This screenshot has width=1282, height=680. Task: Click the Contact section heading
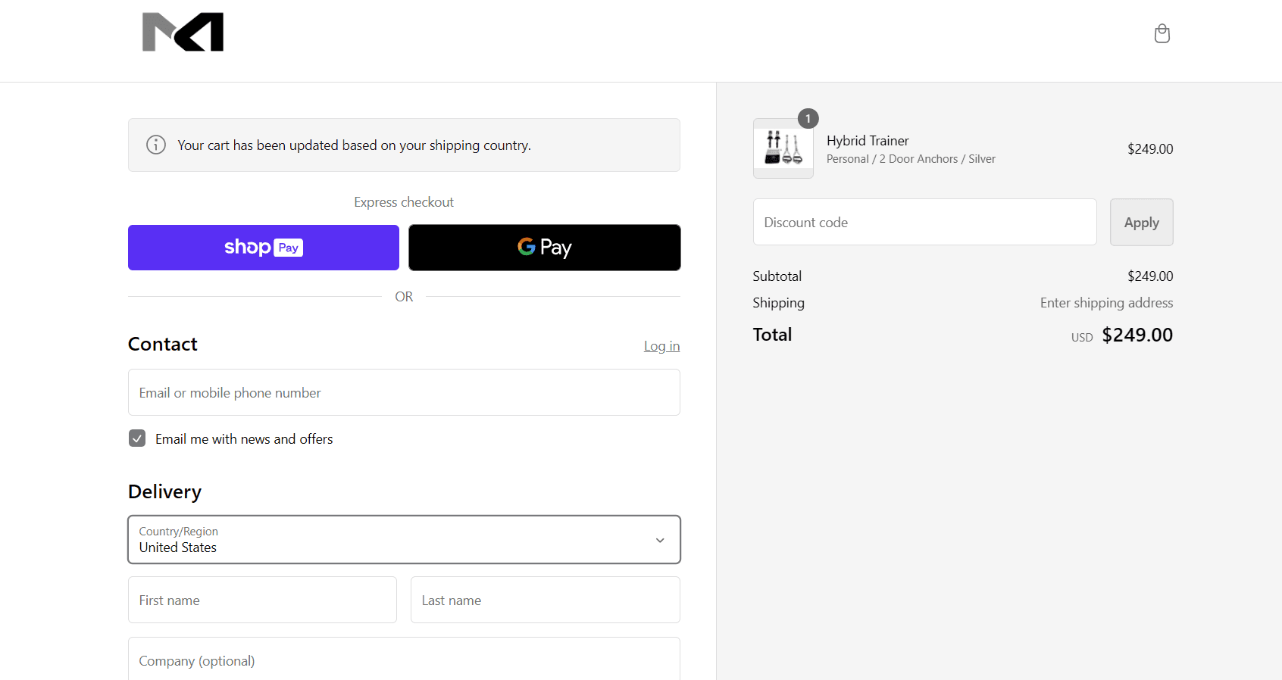point(163,345)
